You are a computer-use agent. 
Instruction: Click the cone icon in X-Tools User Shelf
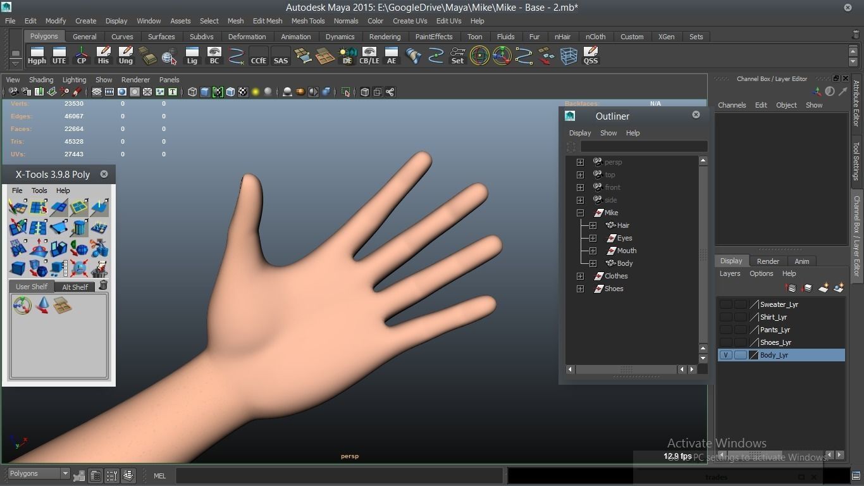tap(42, 306)
